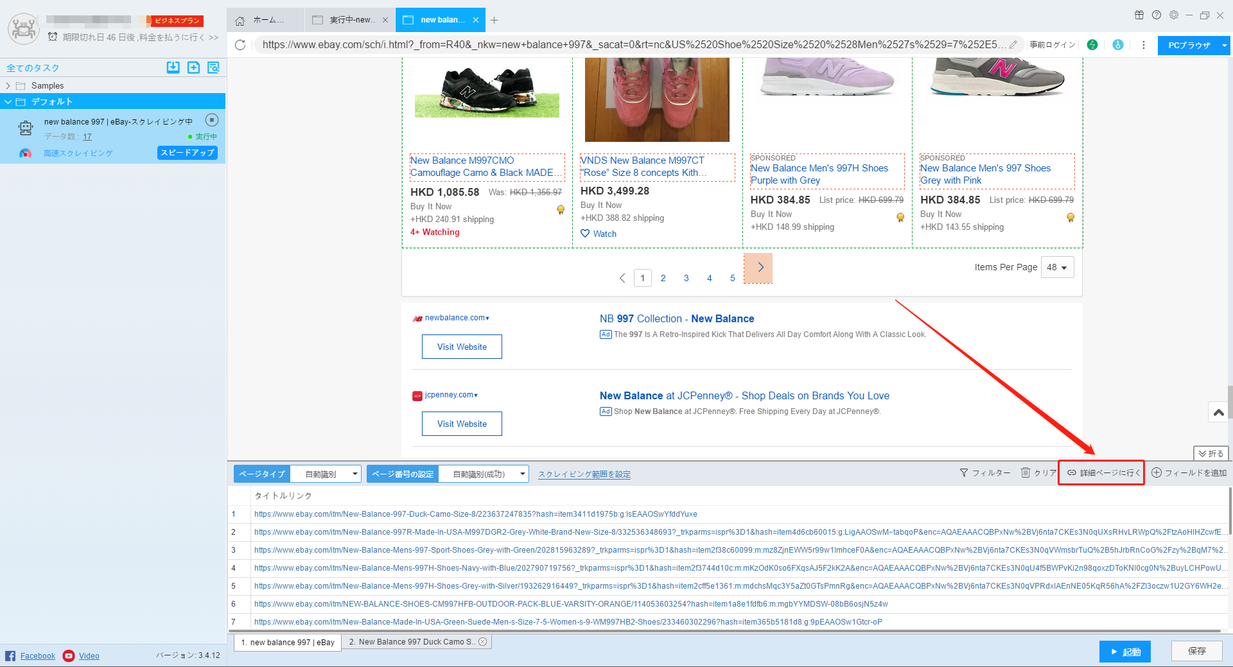The width and height of the screenshot is (1233, 667).
Task: Click Visit Website for newbalance.com
Action: tap(462, 347)
